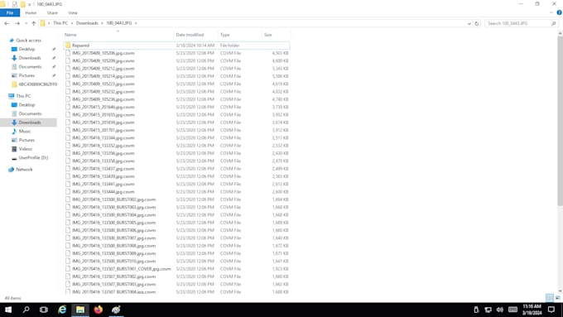Launch Internet Explorer from the taskbar
The height and width of the screenshot is (317, 563).
(x=62, y=310)
